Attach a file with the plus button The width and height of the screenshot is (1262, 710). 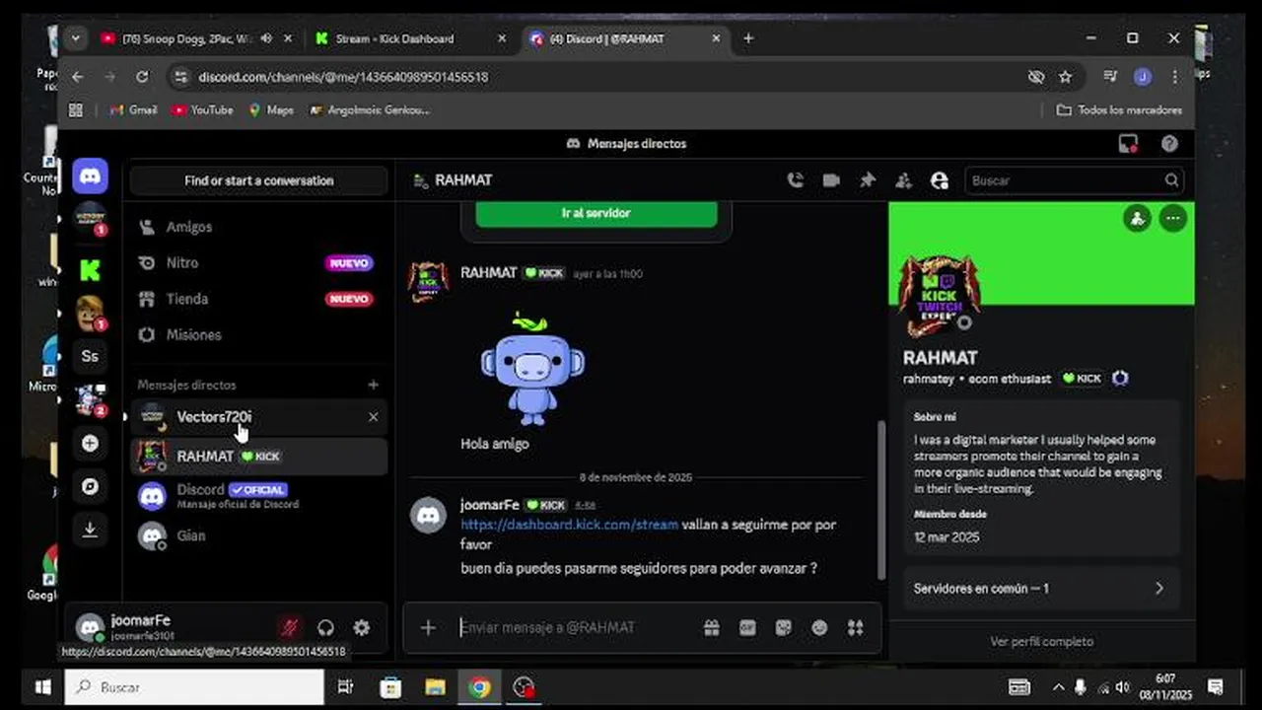point(428,627)
